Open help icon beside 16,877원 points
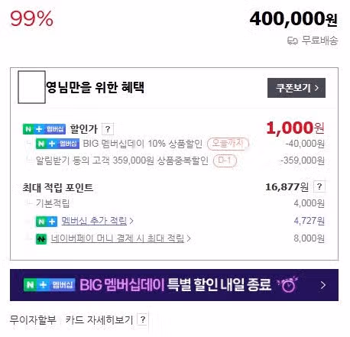 [x=319, y=186]
